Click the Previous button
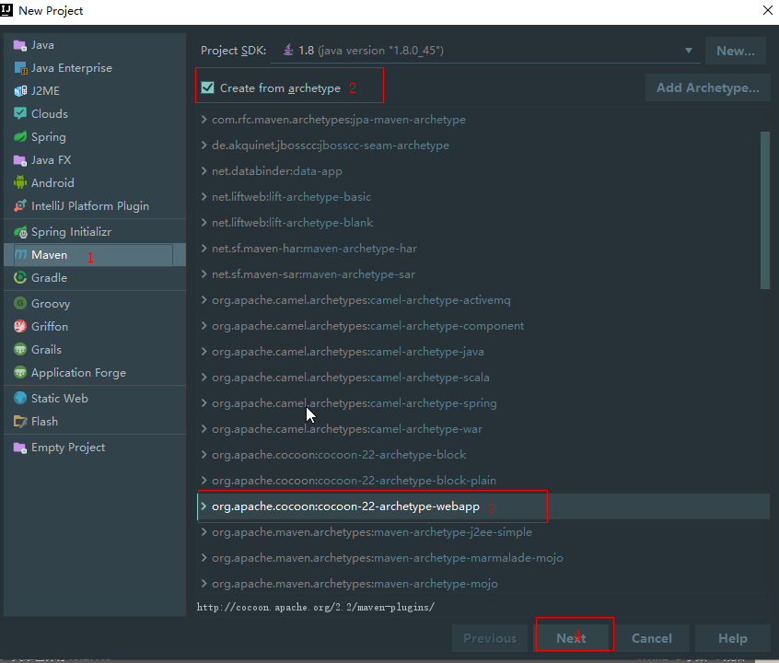The height and width of the screenshot is (663, 779). [490, 638]
